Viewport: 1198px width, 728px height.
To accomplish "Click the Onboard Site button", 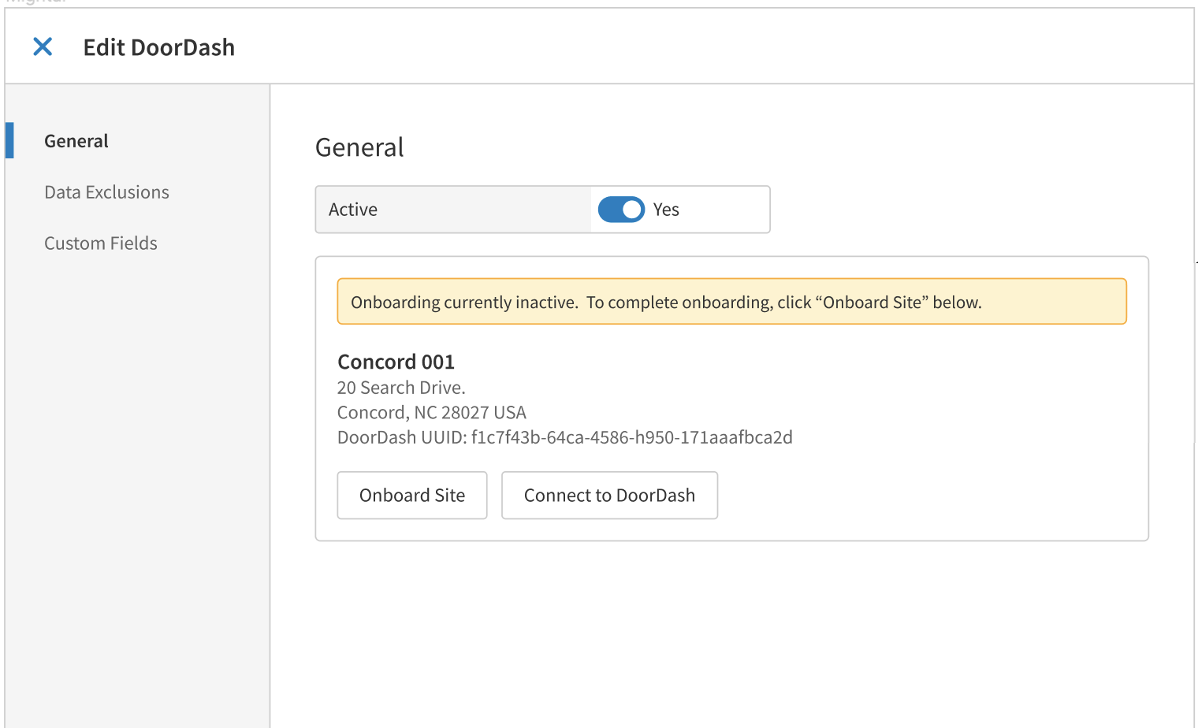I will pyautogui.click(x=411, y=495).
